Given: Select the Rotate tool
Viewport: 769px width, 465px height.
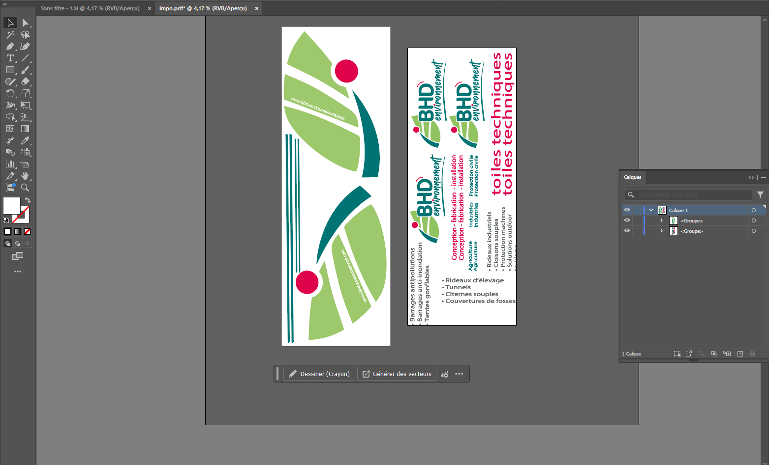Looking at the screenshot, I should pos(10,93).
